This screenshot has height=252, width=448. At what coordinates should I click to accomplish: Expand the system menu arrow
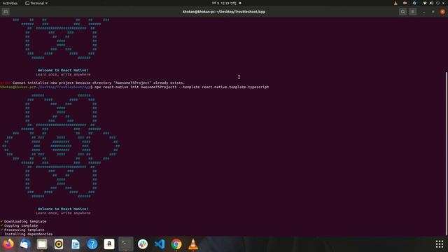point(443,3)
